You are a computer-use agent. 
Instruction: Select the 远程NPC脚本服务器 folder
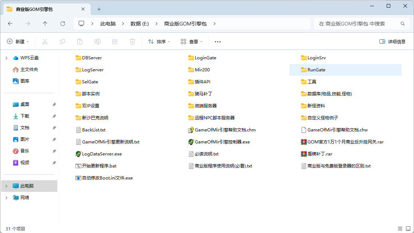tap(212, 118)
